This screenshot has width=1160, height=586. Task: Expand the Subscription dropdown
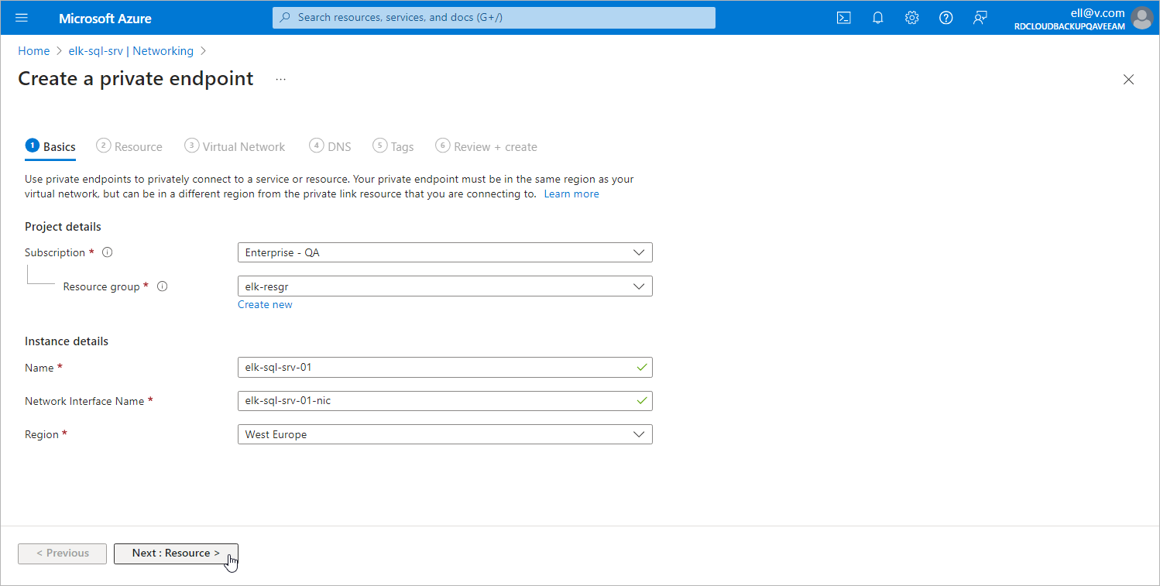444,252
